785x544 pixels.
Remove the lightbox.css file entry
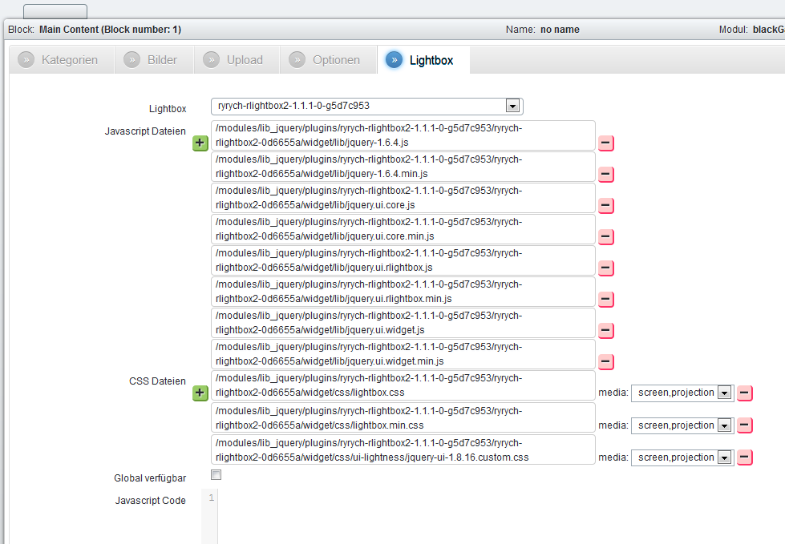pyautogui.click(x=745, y=393)
